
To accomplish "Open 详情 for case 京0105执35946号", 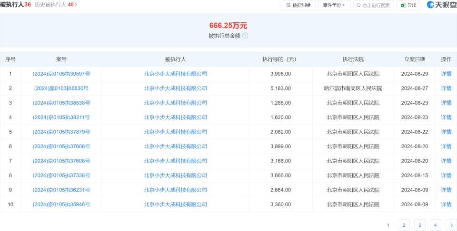I will tap(446, 204).
